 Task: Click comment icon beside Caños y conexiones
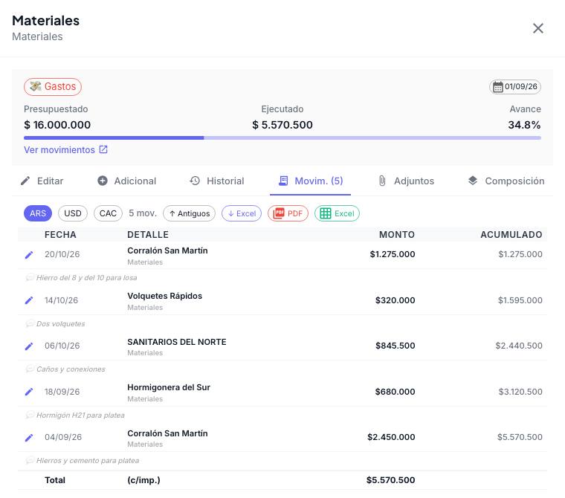pos(30,369)
